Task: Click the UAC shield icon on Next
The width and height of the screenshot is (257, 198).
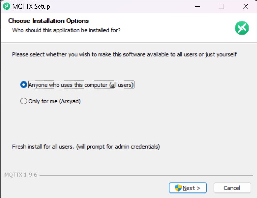Action: coord(178,188)
